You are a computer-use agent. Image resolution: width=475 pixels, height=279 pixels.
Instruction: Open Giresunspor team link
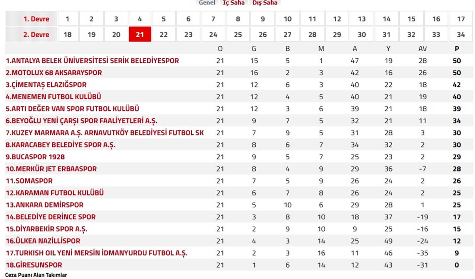(34, 265)
